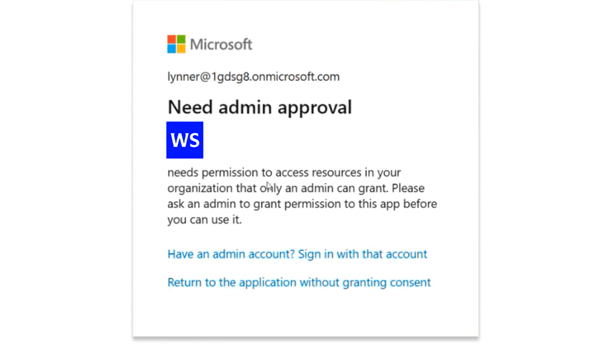The height and width of the screenshot is (344, 612).
Task: Click the Microsoft wordmark text
Action: pyautogui.click(x=221, y=45)
